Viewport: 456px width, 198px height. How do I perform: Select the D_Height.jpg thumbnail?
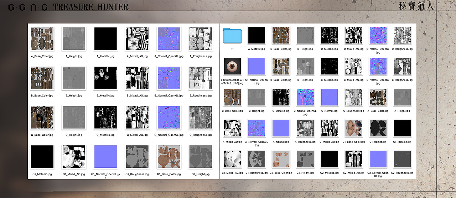(305, 35)
